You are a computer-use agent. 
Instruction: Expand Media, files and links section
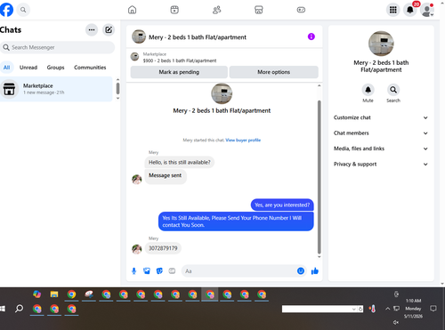(381, 149)
